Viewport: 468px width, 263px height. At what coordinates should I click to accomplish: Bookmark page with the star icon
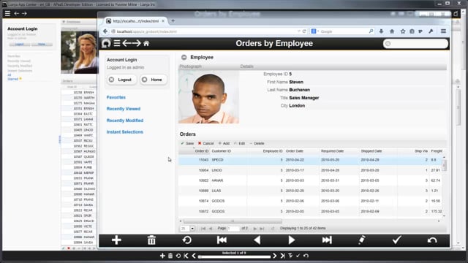pos(403,31)
